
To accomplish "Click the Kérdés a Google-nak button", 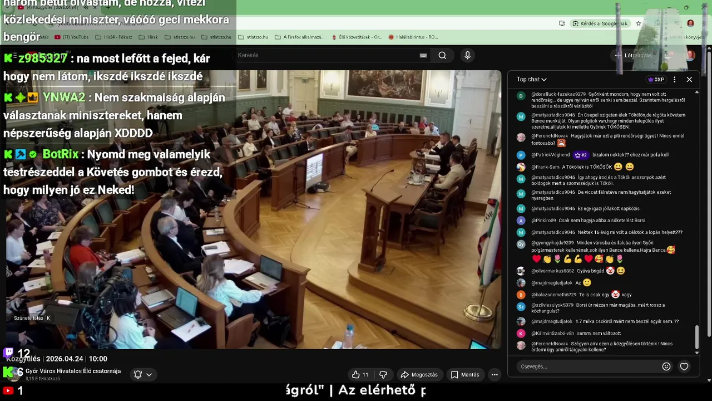I will [x=600, y=23].
